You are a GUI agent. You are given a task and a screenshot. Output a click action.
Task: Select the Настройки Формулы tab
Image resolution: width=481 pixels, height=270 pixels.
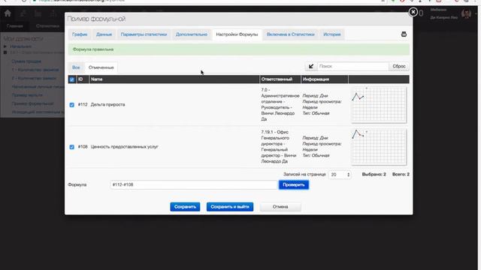[x=237, y=34]
